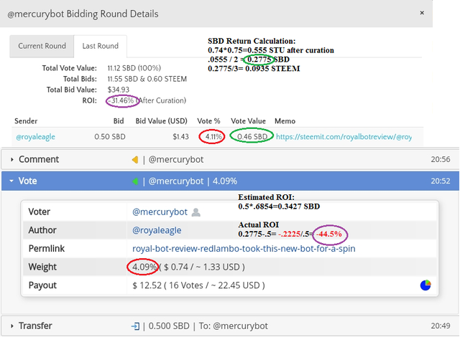The height and width of the screenshot is (337, 460).
Task: Expand the Transfer operation row
Action: [x=230, y=326]
